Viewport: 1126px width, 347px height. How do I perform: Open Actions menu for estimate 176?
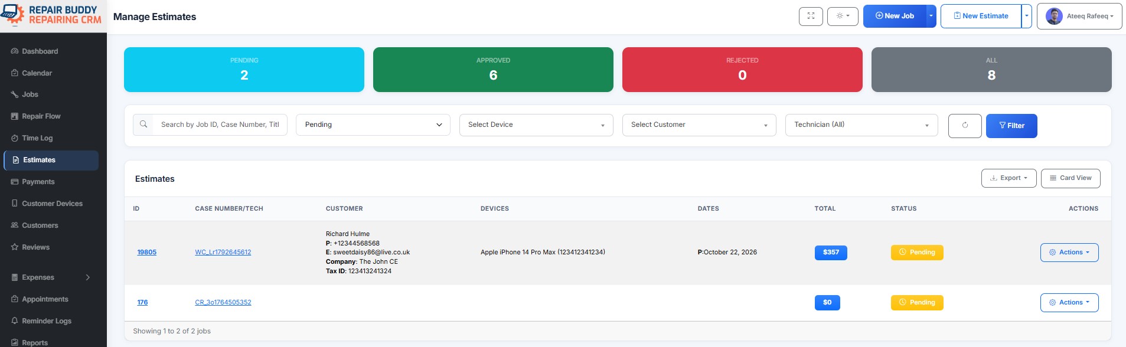click(x=1069, y=303)
